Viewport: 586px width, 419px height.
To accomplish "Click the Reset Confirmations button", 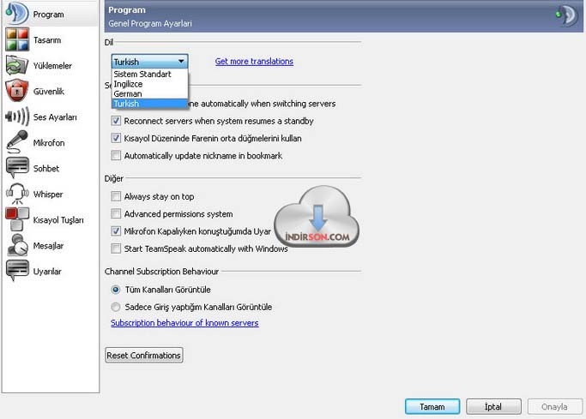I will tap(144, 356).
